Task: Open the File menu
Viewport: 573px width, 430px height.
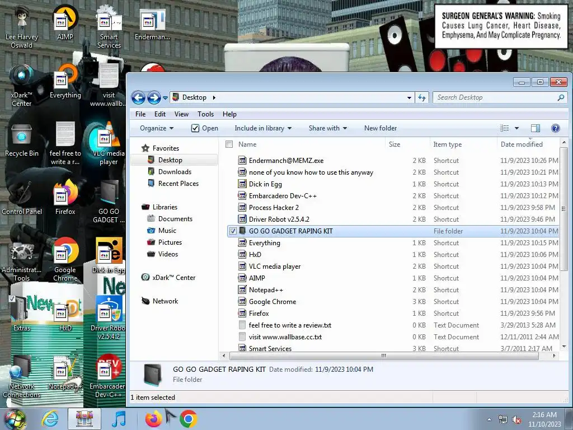Action: pos(140,114)
